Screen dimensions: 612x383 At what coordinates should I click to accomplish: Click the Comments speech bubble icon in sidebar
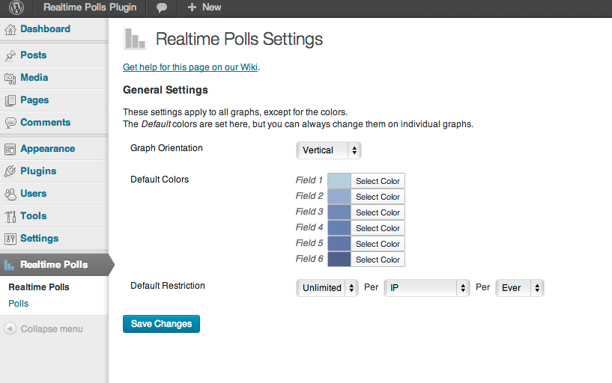click(x=10, y=123)
